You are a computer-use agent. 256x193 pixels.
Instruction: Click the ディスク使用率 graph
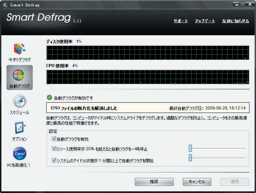pos(148,53)
